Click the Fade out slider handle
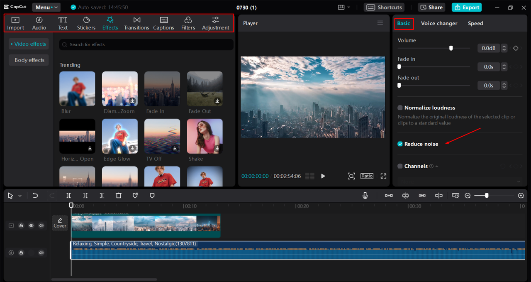Image resolution: width=531 pixels, height=282 pixels. tap(399, 86)
